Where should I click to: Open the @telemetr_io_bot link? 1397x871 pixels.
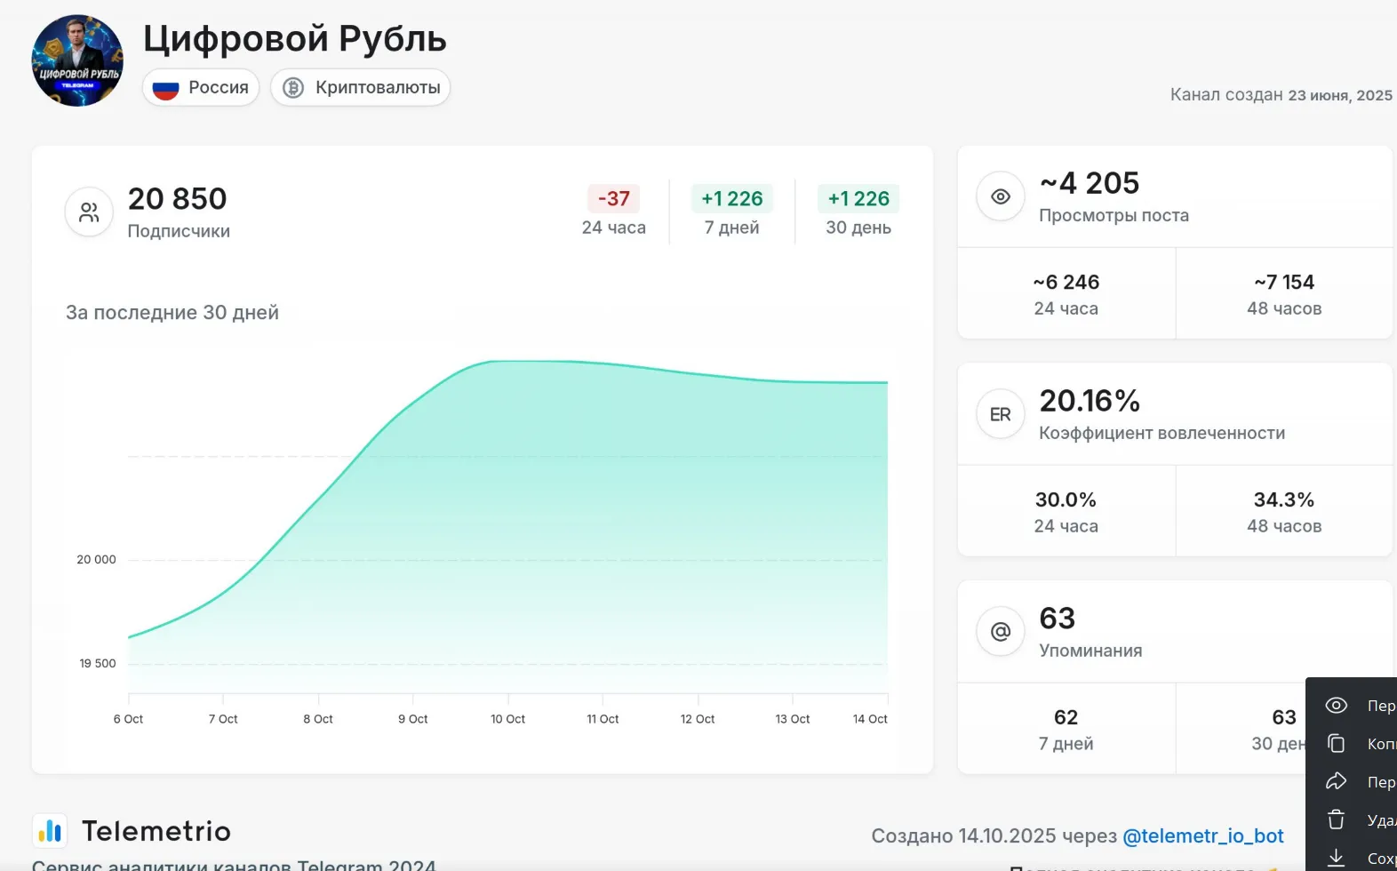click(x=1203, y=836)
